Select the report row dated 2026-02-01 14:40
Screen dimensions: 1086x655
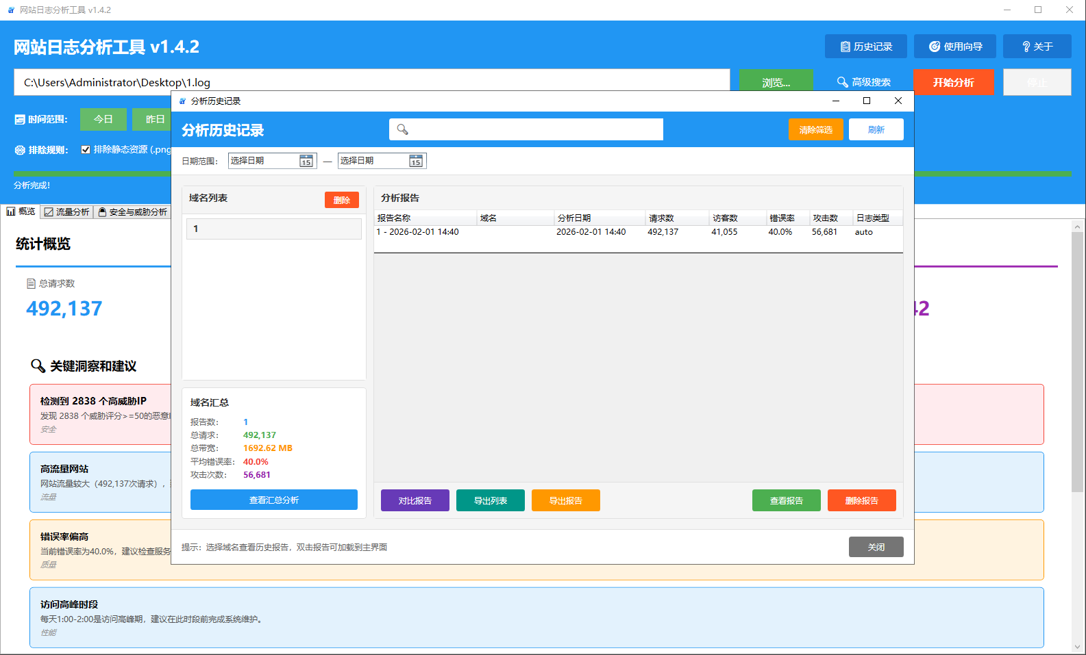point(480,232)
